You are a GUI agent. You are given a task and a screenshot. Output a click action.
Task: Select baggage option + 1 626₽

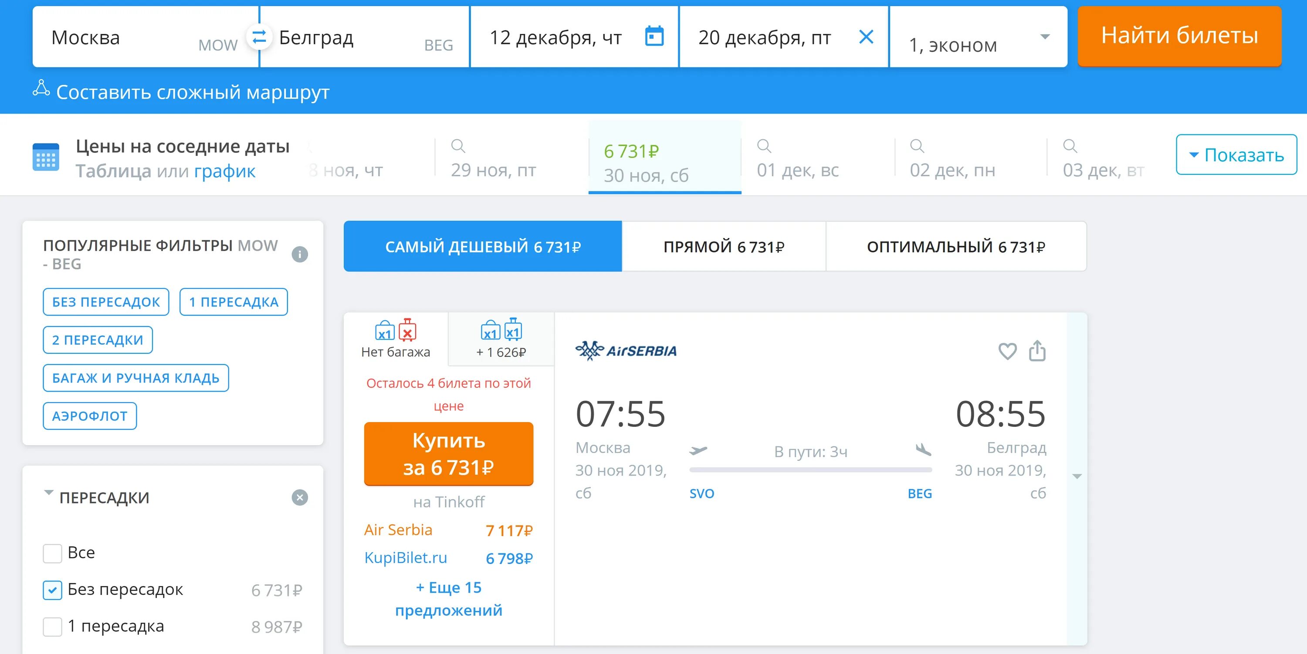[x=501, y=339]
